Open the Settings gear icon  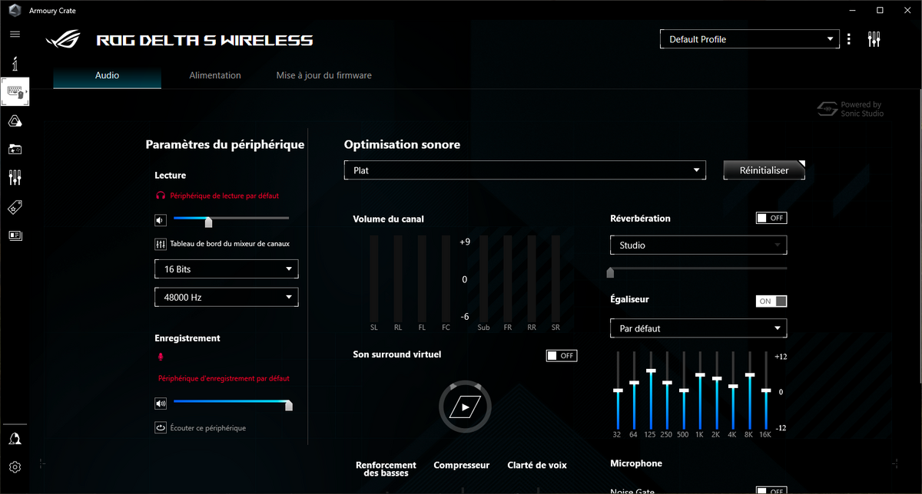[x=15, y=466]
